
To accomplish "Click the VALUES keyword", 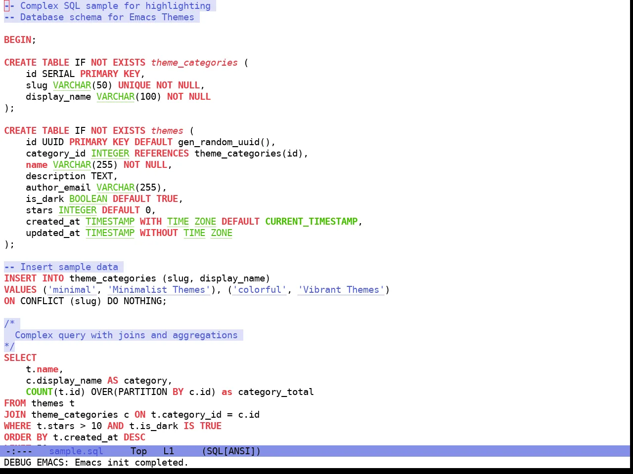I will click(20, 290).
